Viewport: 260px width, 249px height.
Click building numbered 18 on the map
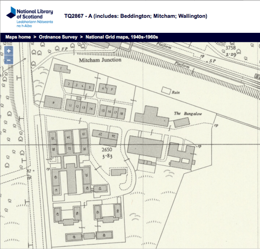coord(121,113)
